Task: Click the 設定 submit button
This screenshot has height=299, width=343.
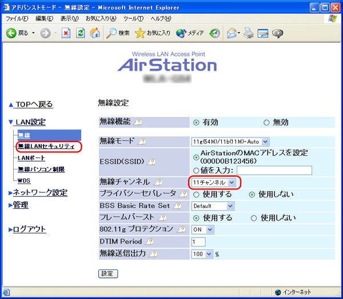Action: coord(108,274)
